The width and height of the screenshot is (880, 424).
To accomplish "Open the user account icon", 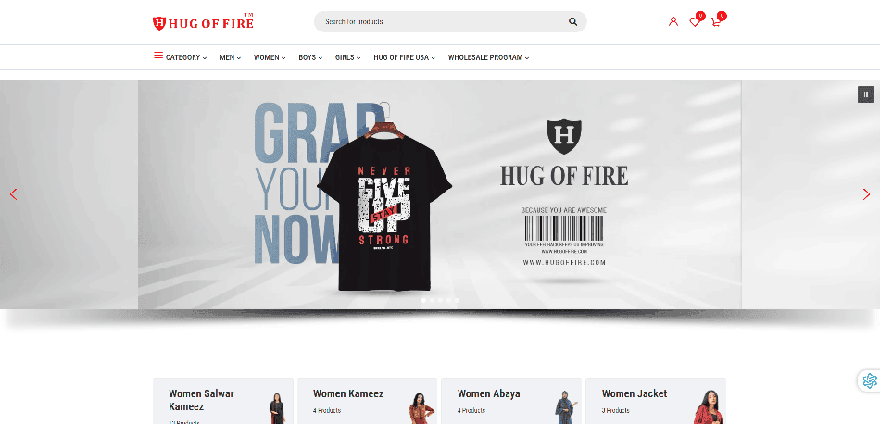I will pyautogui.click(x=673, y=22).
